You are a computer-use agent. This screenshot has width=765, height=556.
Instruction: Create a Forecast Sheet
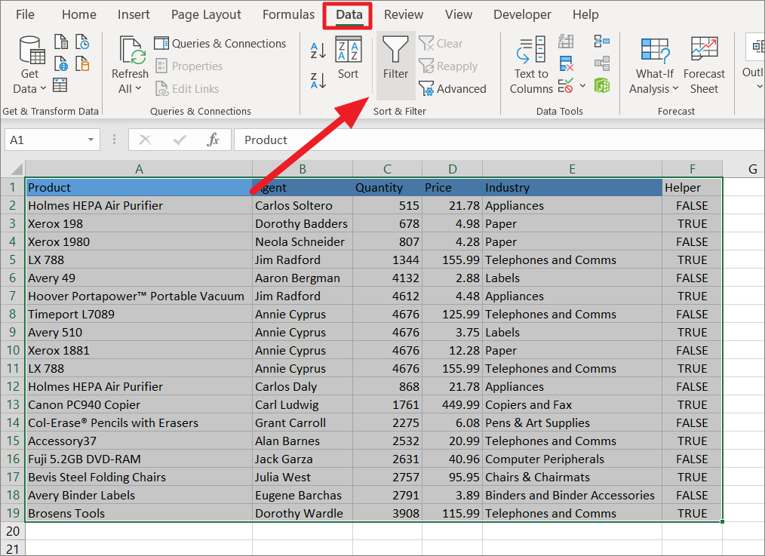704,66
